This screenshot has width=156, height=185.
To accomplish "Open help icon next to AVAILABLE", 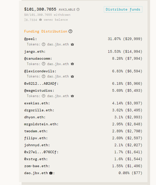I will (78, 10).
